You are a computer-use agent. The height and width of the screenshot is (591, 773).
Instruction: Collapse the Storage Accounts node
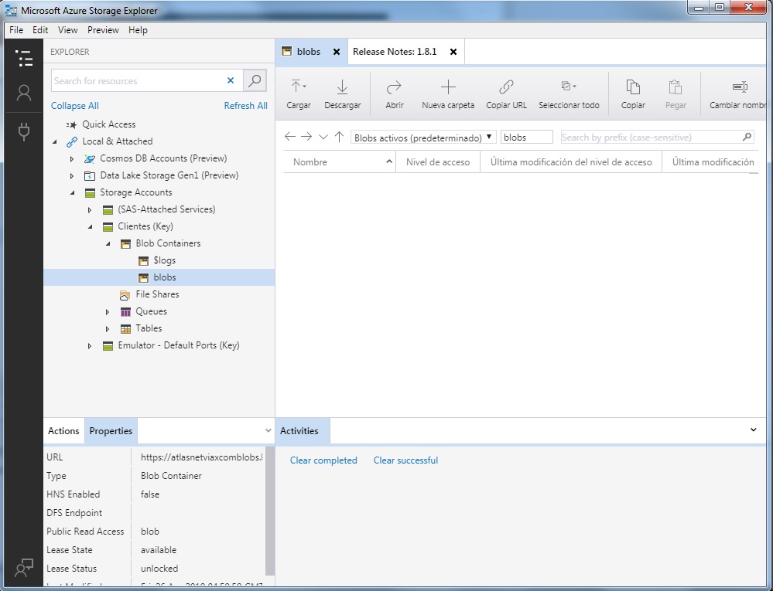(x=73, y=193)
